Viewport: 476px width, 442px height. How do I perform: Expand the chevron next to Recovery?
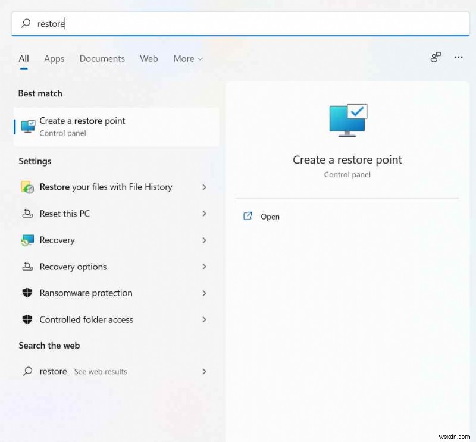point(204,240)
